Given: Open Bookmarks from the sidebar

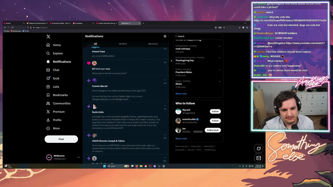Looking at the screenshot, I should pos(57,95).
